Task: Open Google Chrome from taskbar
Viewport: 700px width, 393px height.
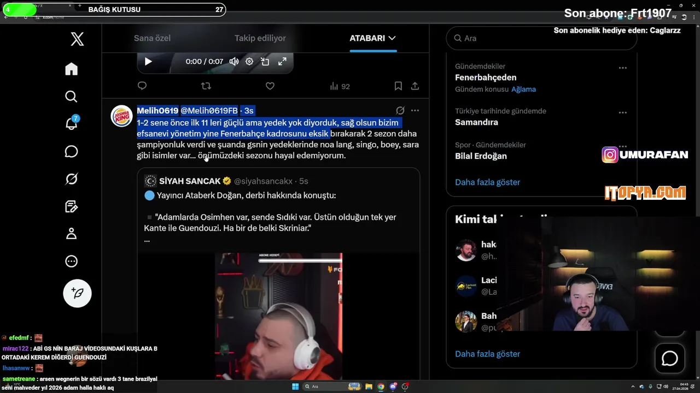Action: [x=381, y=386]
